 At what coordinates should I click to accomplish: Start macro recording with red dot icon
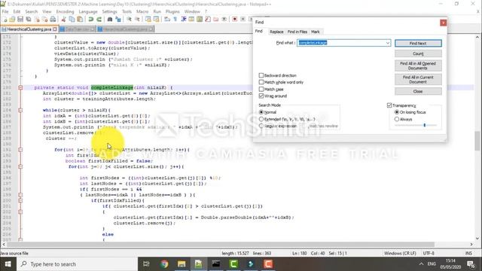click(235, 20)
